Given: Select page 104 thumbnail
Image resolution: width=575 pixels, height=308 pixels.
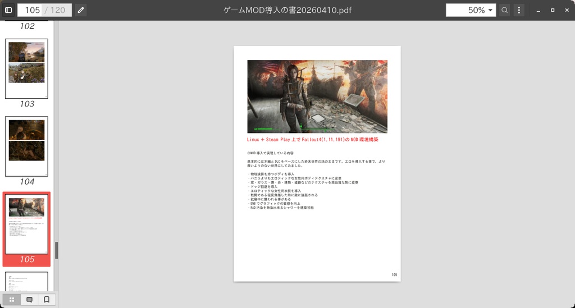Looking at the screenshot, I should tap(26, 146).
